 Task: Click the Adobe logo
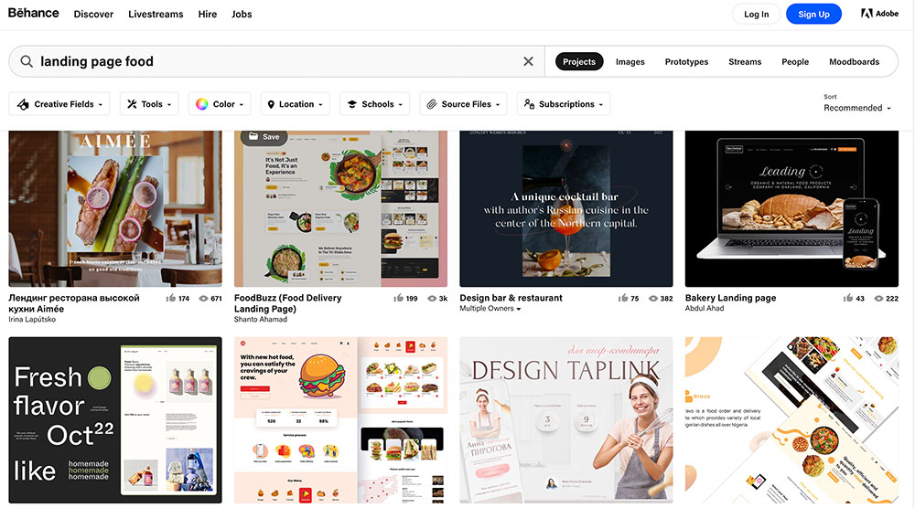(879, 14)
